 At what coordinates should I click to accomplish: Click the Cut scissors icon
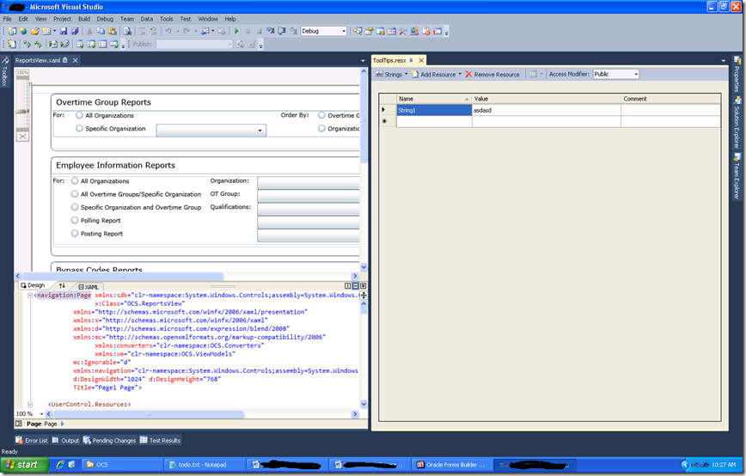(x=90, y=31)
